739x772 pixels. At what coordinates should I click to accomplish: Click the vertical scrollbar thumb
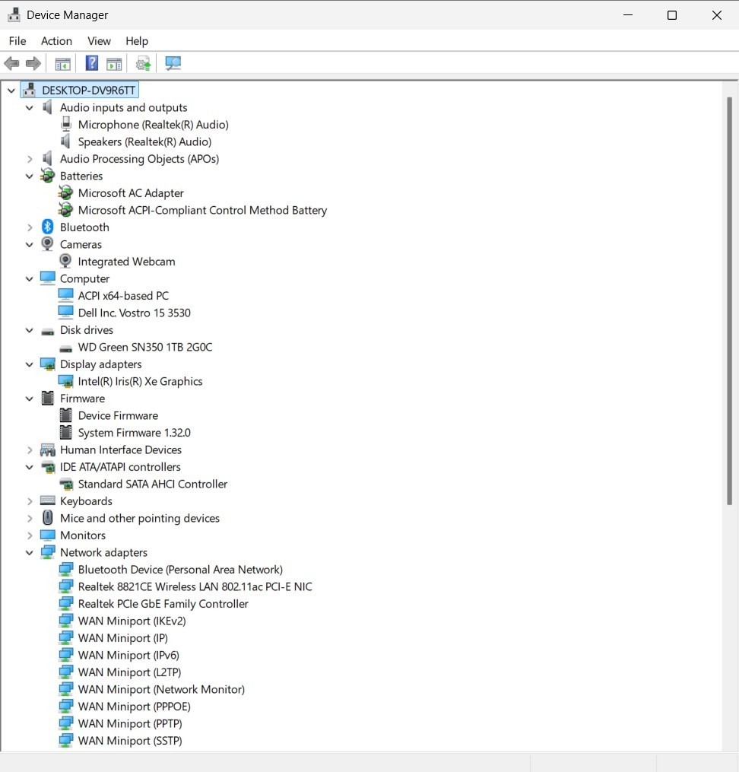point(729,301)
